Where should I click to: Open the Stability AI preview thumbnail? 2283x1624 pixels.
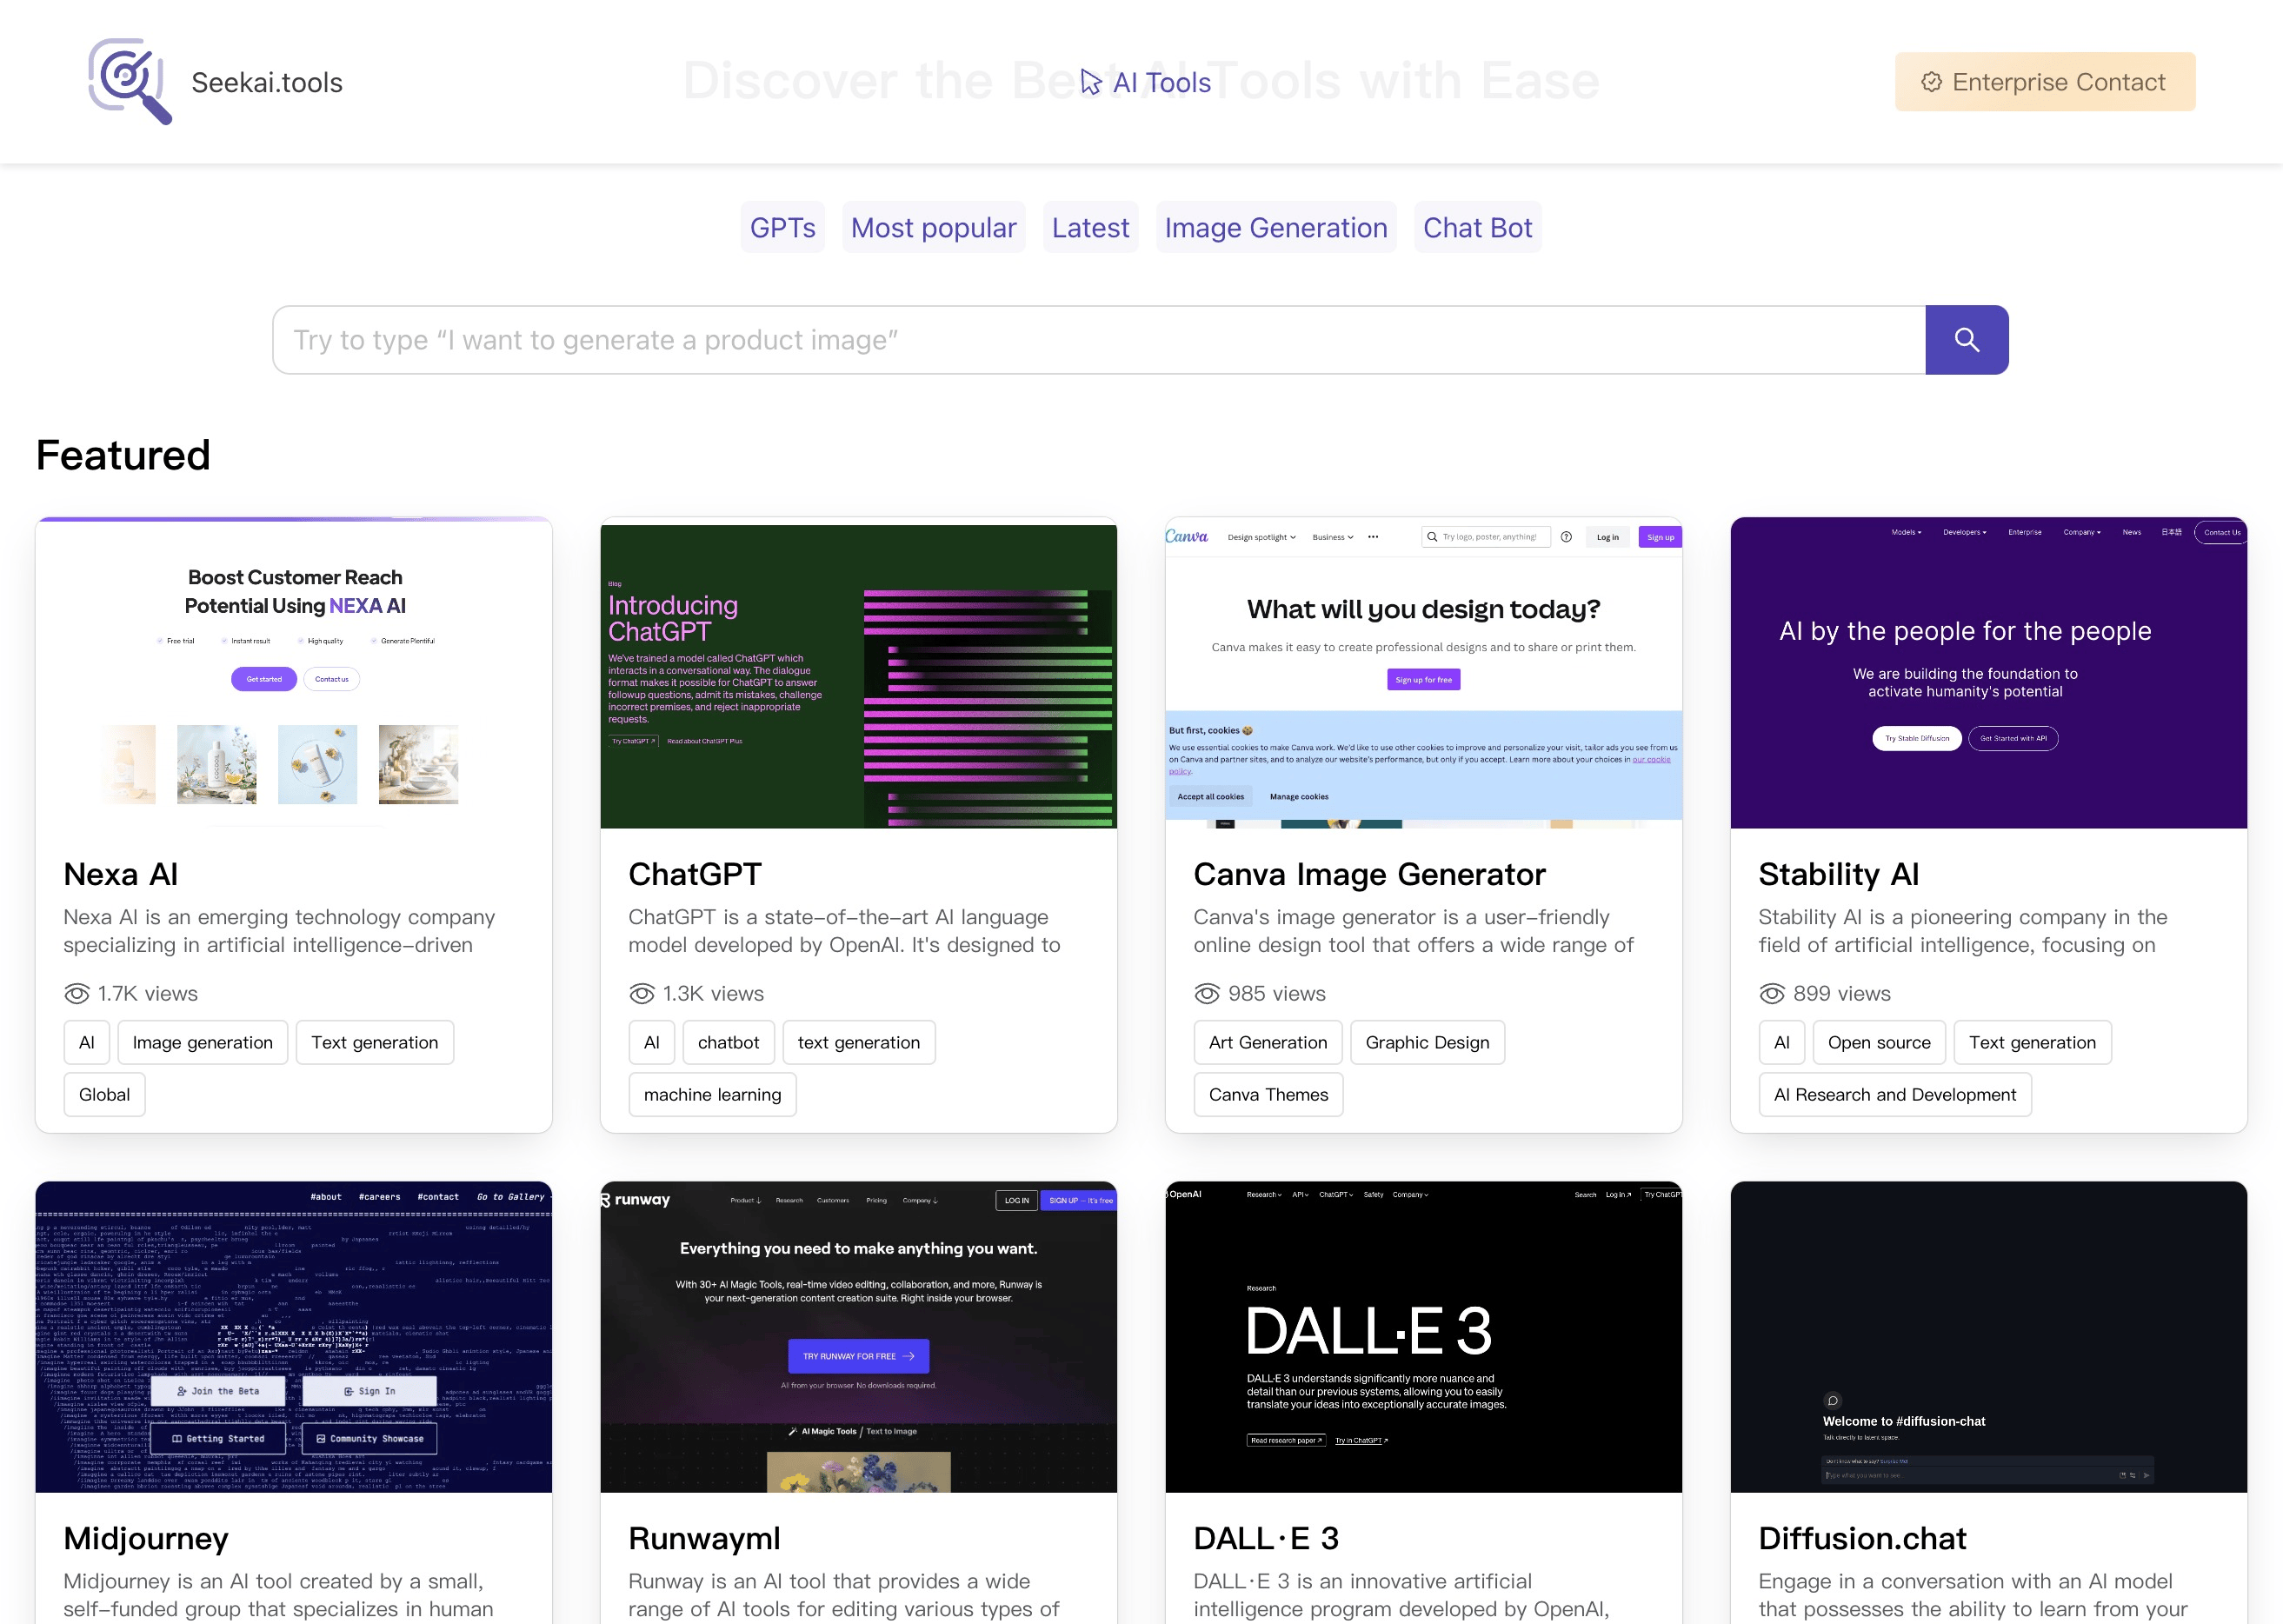(1989, 673)
